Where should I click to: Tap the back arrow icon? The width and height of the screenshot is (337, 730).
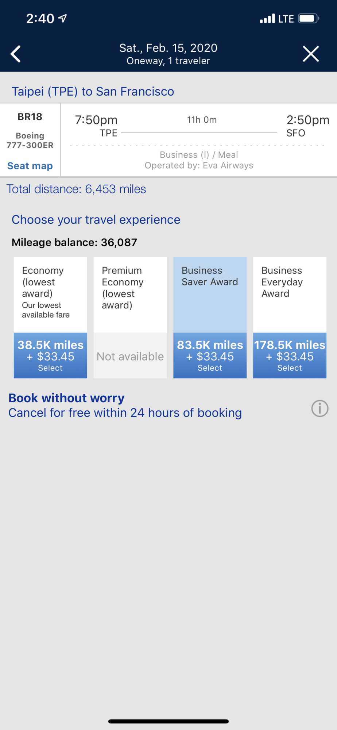[16, 54]
